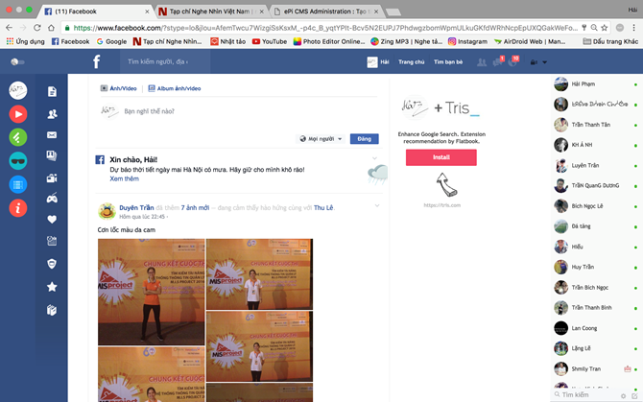The height and width of the screenshot is (402, 643).
Task: Click the star favorites icon in sidebar
Action: click(x=52, y=287)
